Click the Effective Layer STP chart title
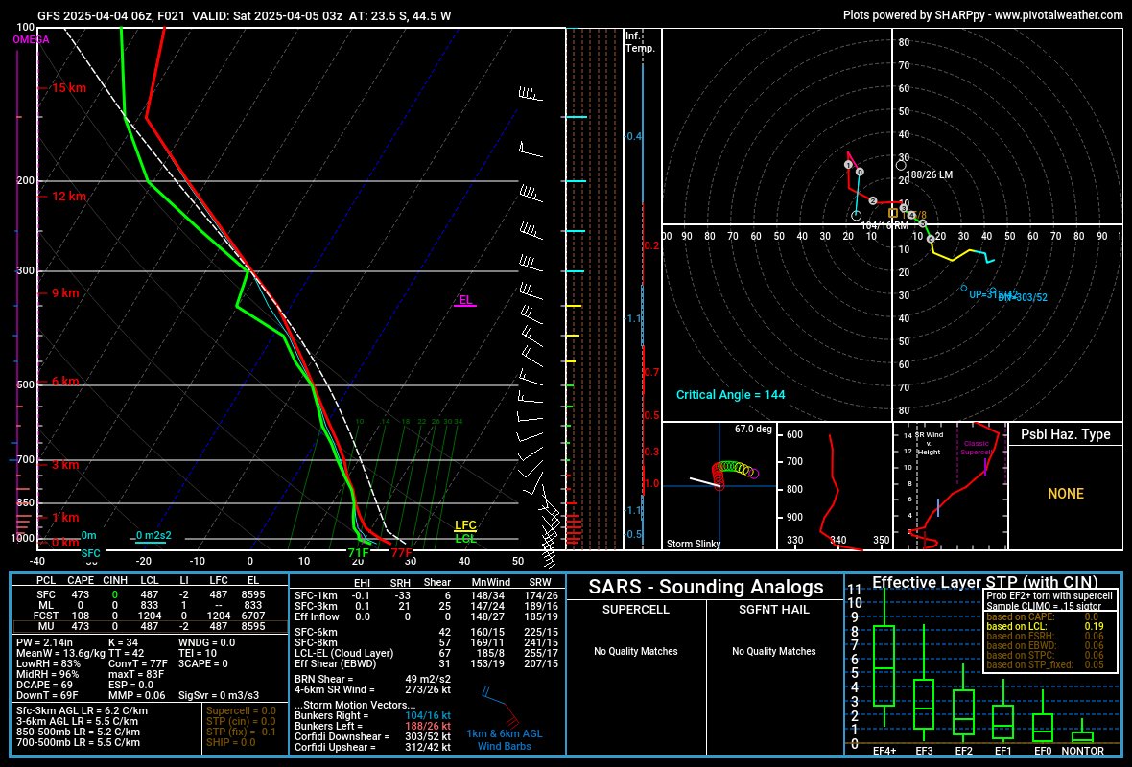This screenshot has width=1132, height=767. [984, 582]
